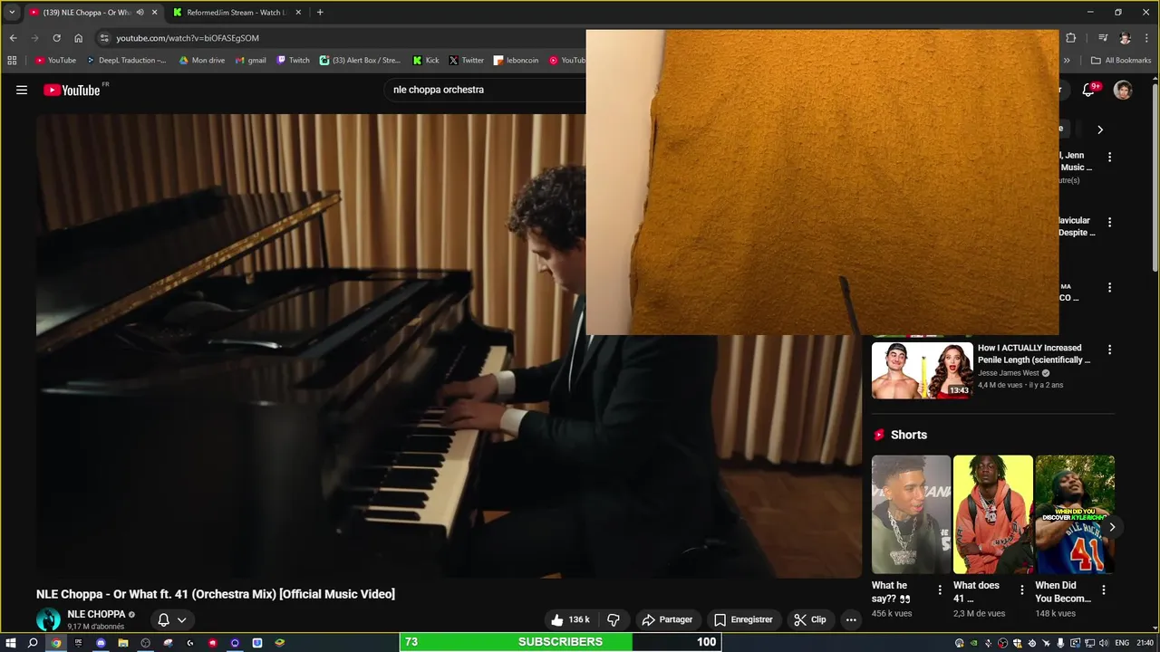The width and height of the screenshot is (1160, 652).
Task: Expand the subscription notification bell dropdown
Action: click(x=172, y=620)
